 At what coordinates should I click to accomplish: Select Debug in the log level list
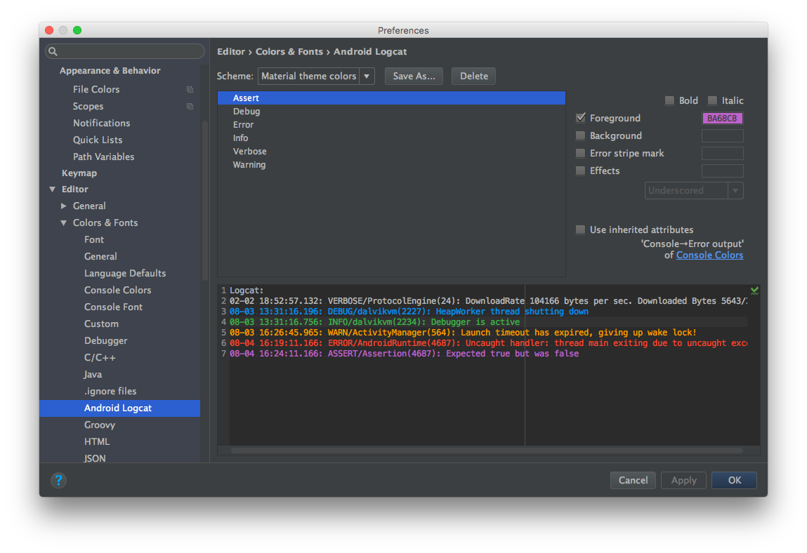pos(247,111)
